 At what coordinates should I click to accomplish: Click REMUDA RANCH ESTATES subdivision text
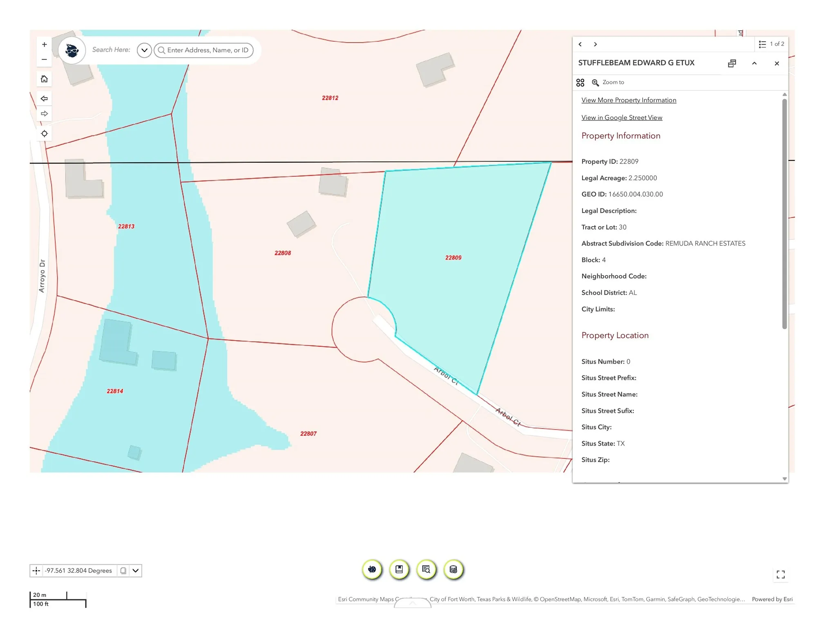[x=705, y=244]
